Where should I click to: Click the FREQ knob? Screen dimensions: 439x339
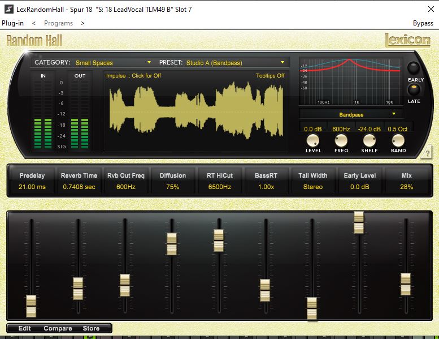pyautogui.click(x=341, y=140)
